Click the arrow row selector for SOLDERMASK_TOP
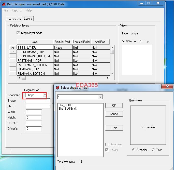174x170 pixels. click(x=13, y=52)
